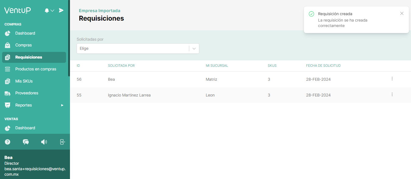Screen dimensions: 411x179
Task: Open dropdown chevron next to bell
Action: tap(52, 11)
